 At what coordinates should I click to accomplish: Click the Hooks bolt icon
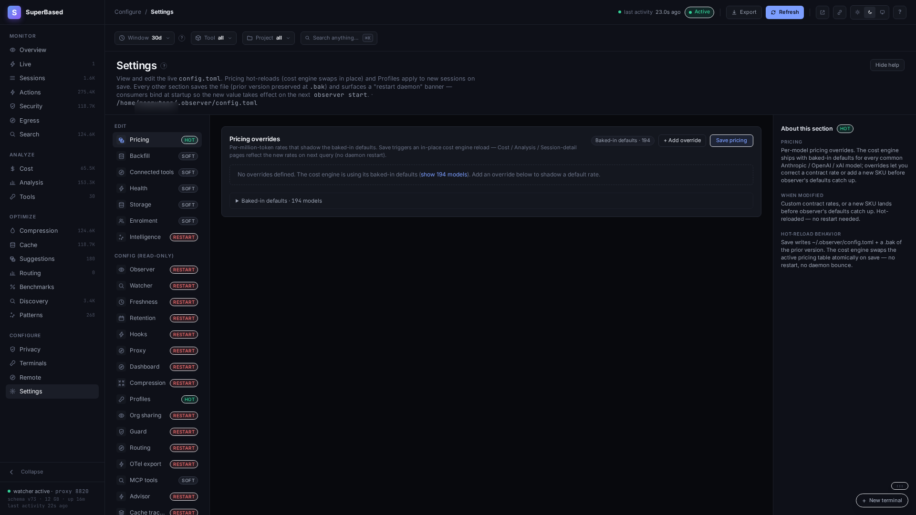click(x=121, y=335)
